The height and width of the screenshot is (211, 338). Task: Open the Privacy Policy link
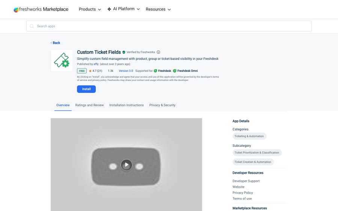coord(243,193)
